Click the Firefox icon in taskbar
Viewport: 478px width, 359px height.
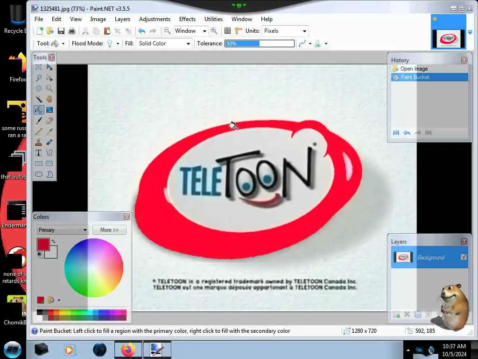[128, 350]
